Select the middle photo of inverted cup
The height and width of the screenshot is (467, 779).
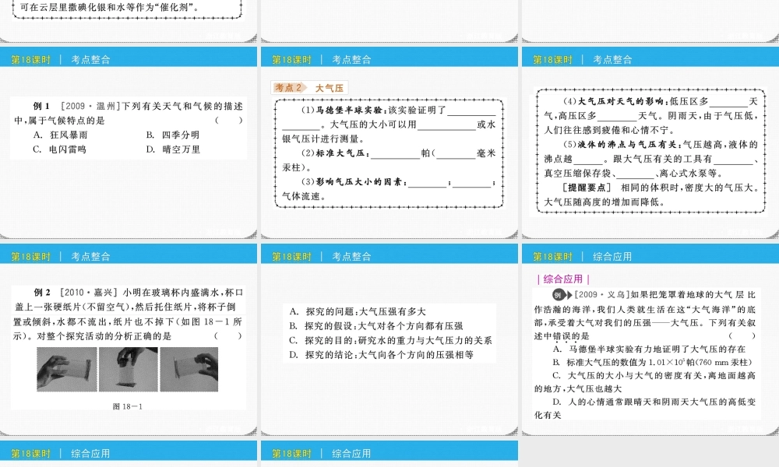click(129, 369)
